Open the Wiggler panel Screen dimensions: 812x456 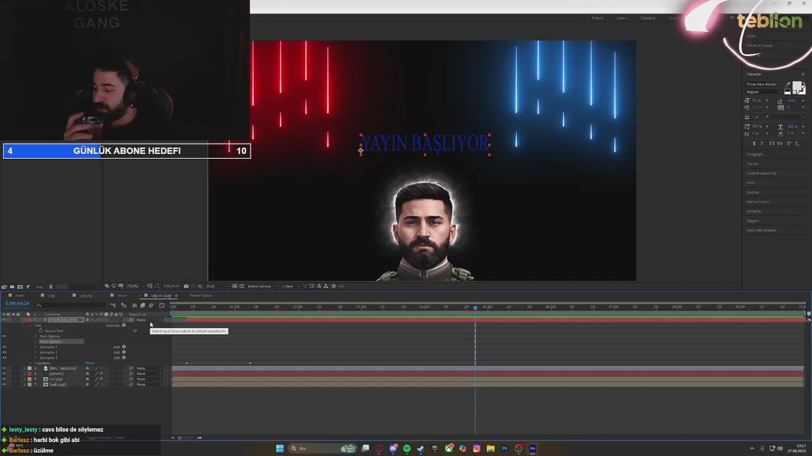click(753, 221)
